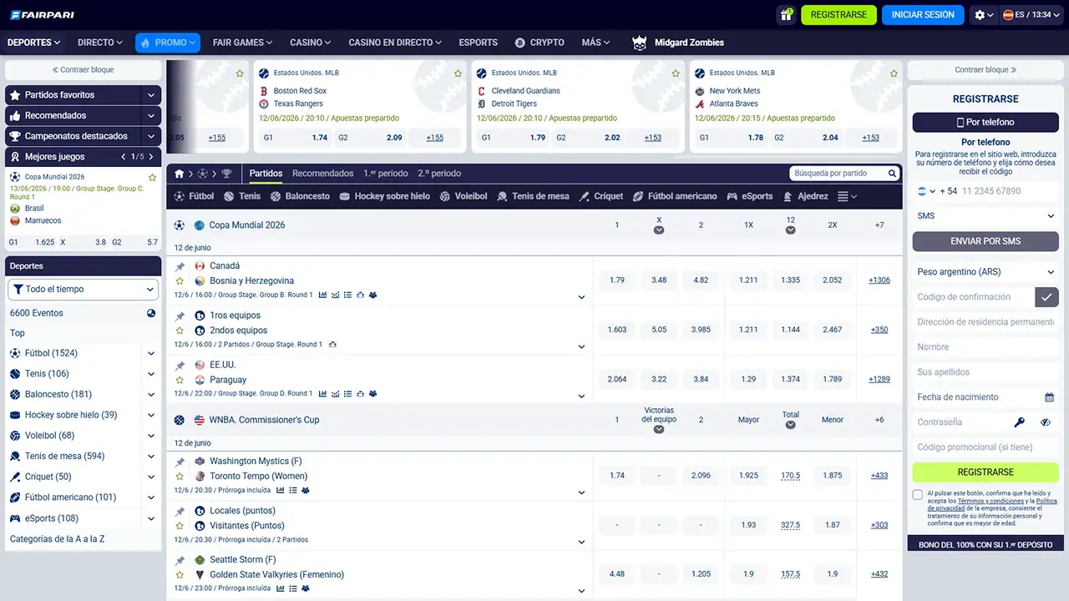Star the Seattle Storm match
This screenshot has width=1069, height=601.
pyautogui.click(x=180, y=575)
